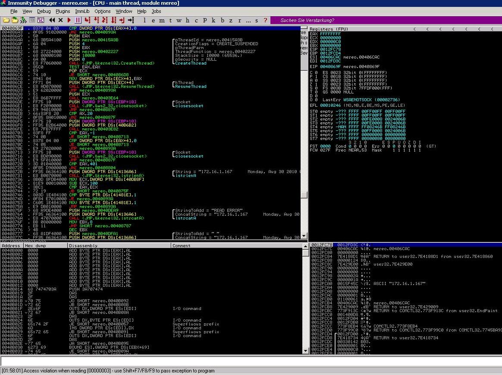Viewport: 502px width, 375px height.
Task: Show Executable modules via 'e' icon
Action: coord(154,20)
